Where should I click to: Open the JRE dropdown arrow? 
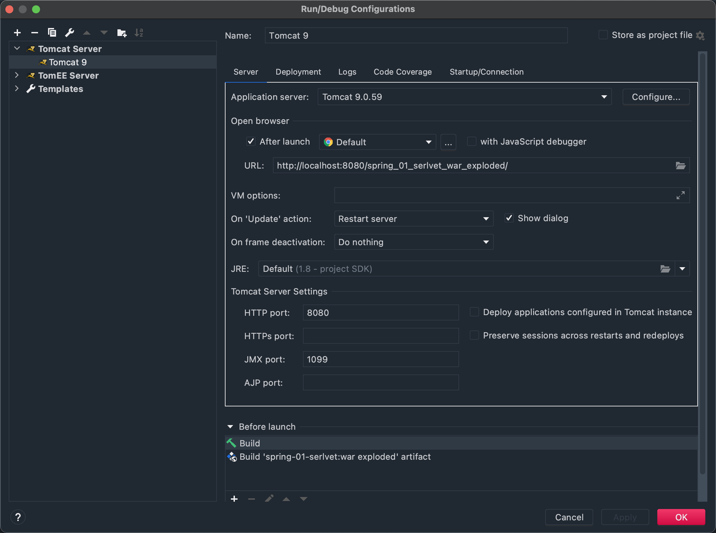pos(682,269)
